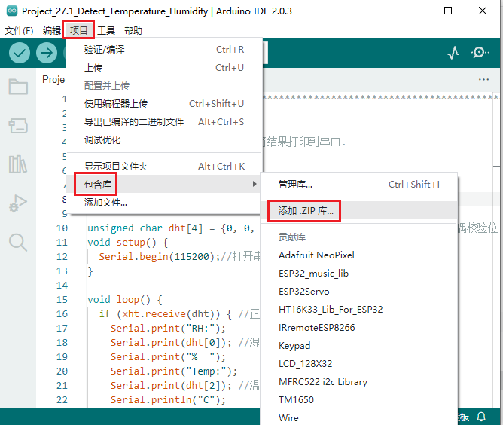Choose 显示项目文件夹 menu item
Screen dimensions: 503x425
(x=116, y=166)
